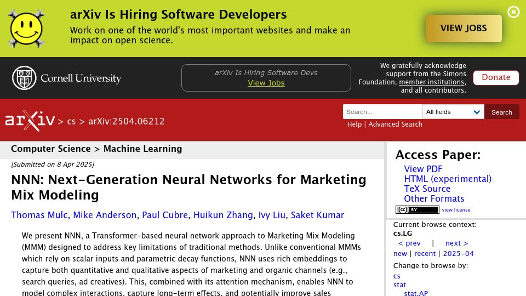Click the cs.LG browse context label
Viewport: 526px width, 296px height.
(403, 234)
